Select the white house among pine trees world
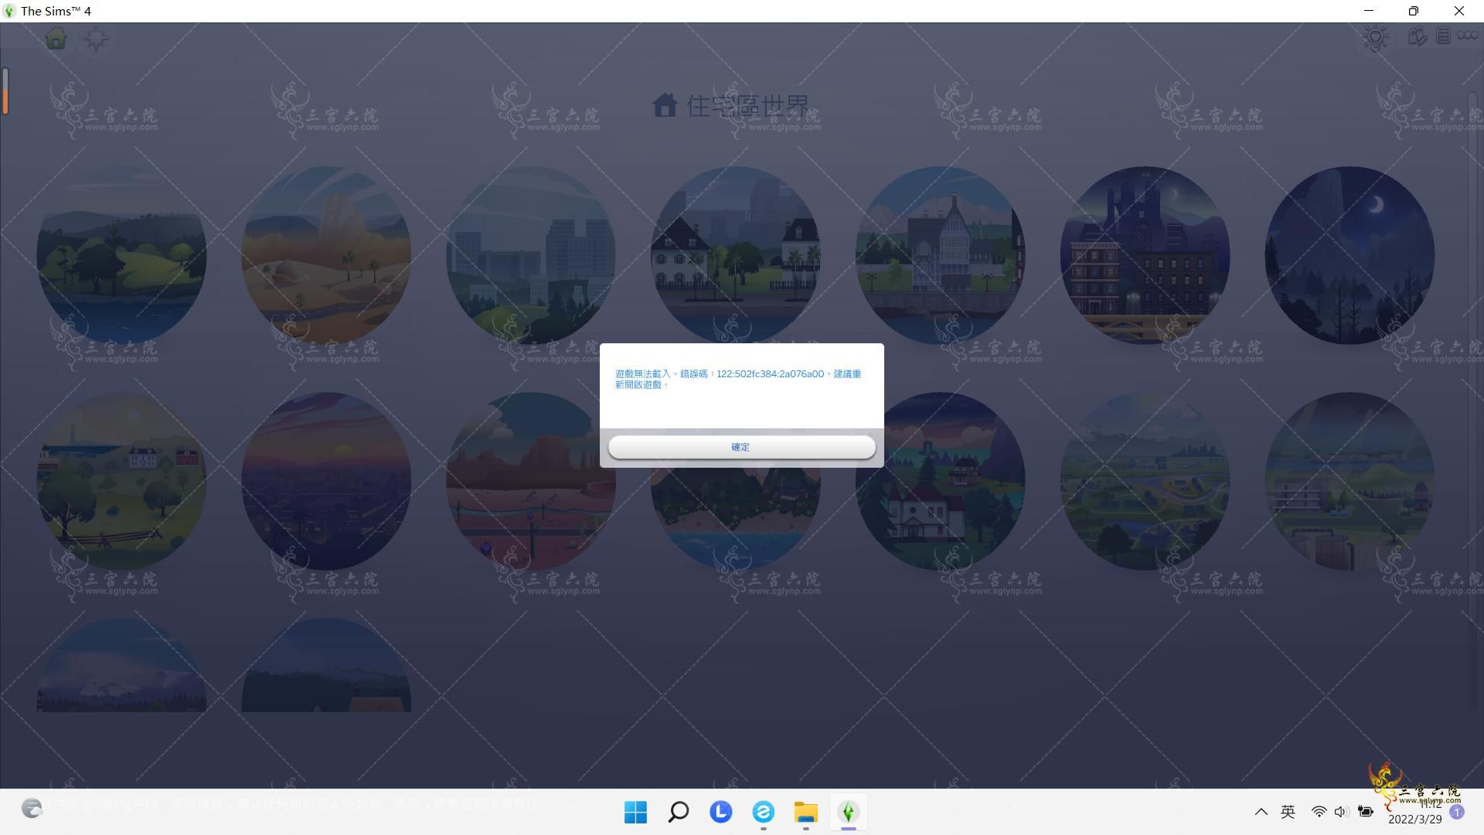This screenshot has height=835, width=1484. [941, 481]
